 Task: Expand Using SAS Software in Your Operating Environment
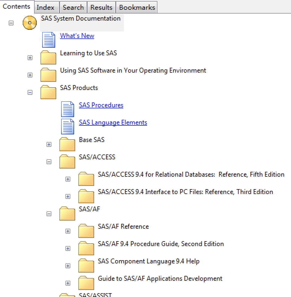click(30, 75)
